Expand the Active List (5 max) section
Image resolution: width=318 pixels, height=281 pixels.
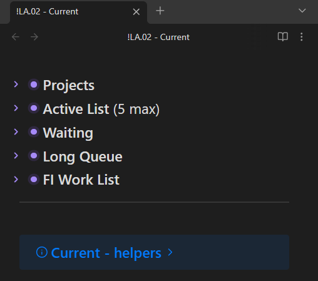point(16,108)
